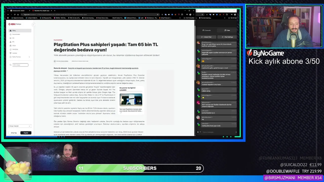Click the Kaydol button
This screenshot has width=324, height=182.
coord(26,133)
